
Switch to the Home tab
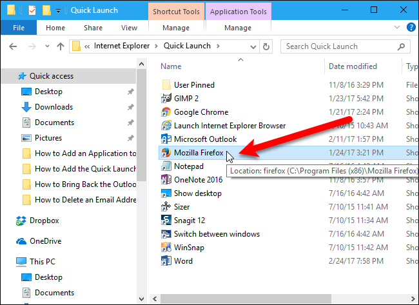(x=55, y=28)
